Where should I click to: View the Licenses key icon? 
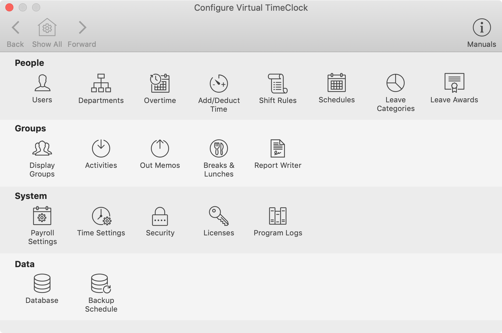[x=219, y=216]
